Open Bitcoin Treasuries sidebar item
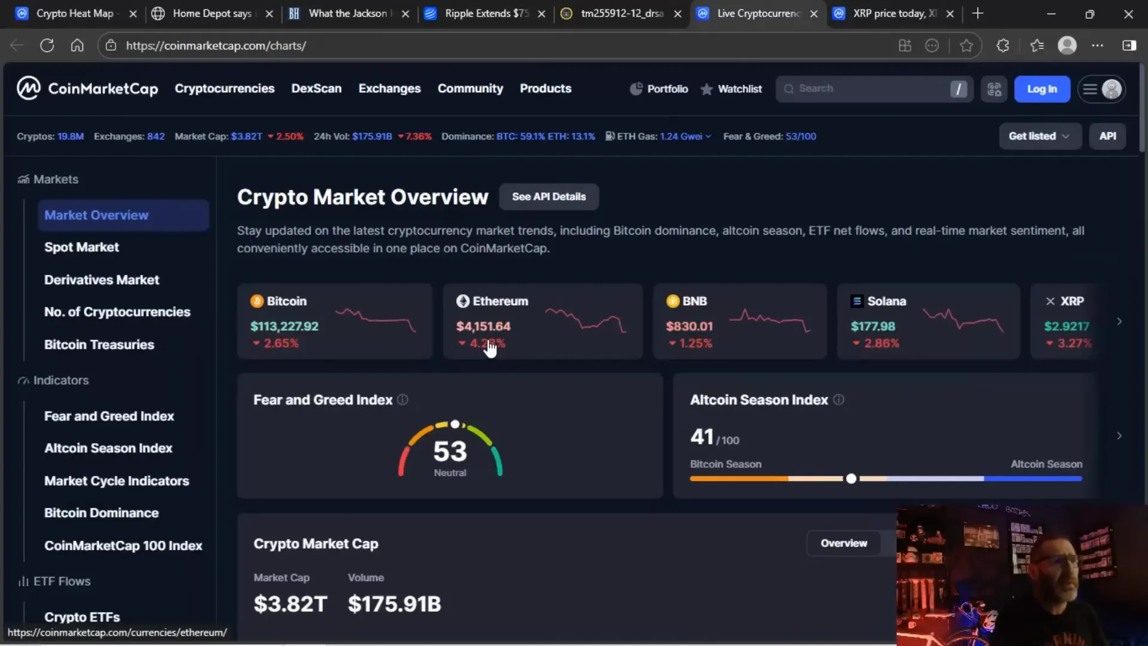The width and height of the screenshot is (1148, 646). pyautogui.click(x=99, y=345)
